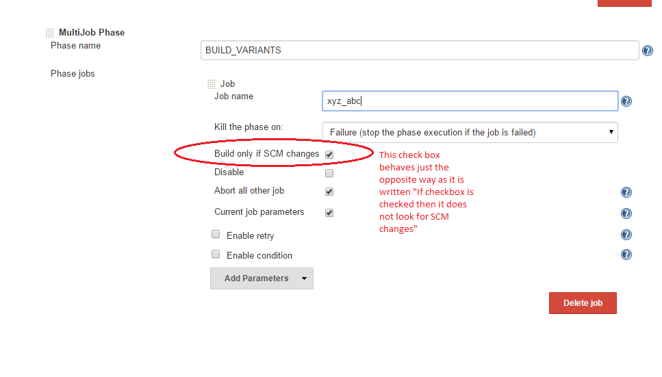Open help for Phase name field
This screenshot has width=662, height=377.
click(x=647, y=51)
